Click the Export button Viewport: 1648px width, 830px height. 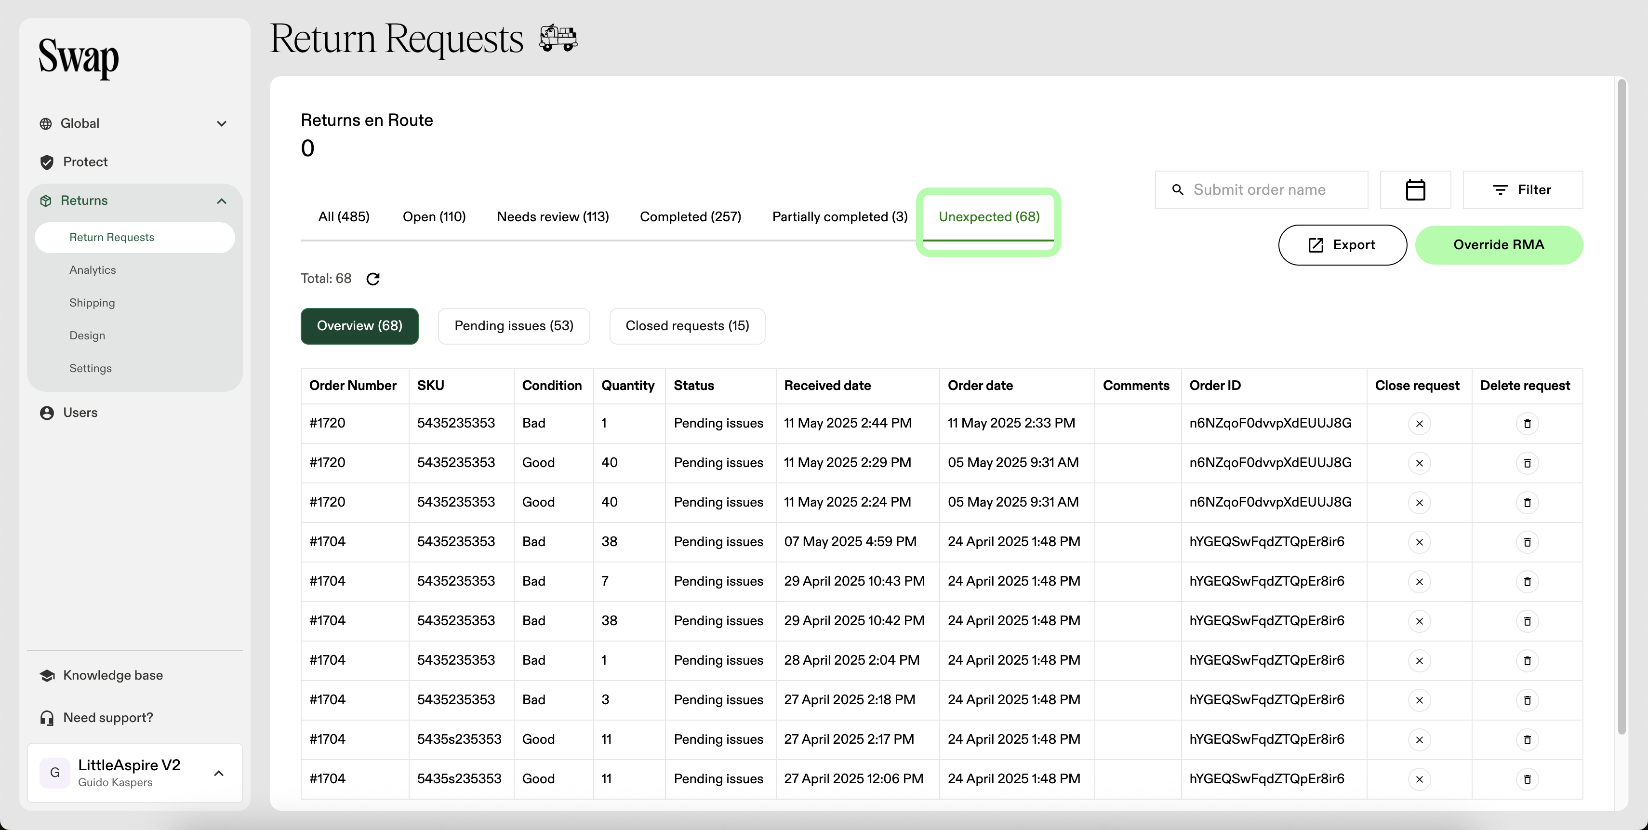(1342, 244)
